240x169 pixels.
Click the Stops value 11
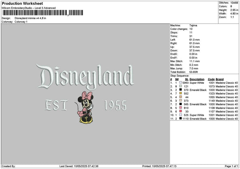tap(191, 33)
